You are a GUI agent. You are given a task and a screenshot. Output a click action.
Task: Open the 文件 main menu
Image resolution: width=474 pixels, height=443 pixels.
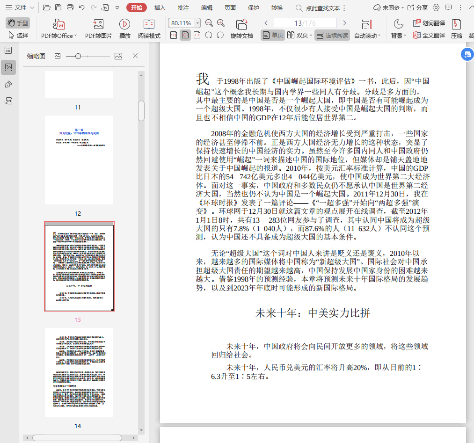(20, 7)
